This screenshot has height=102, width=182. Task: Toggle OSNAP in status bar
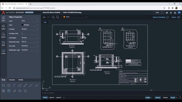point(148,97)
